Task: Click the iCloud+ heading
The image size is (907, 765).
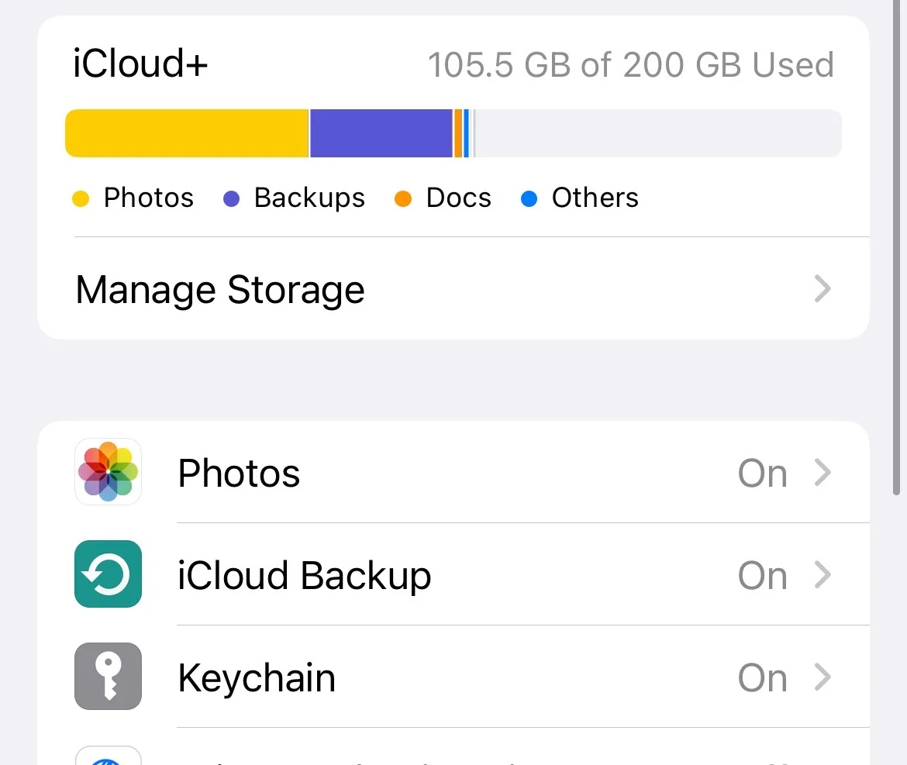Action: (x=140, y=63)
